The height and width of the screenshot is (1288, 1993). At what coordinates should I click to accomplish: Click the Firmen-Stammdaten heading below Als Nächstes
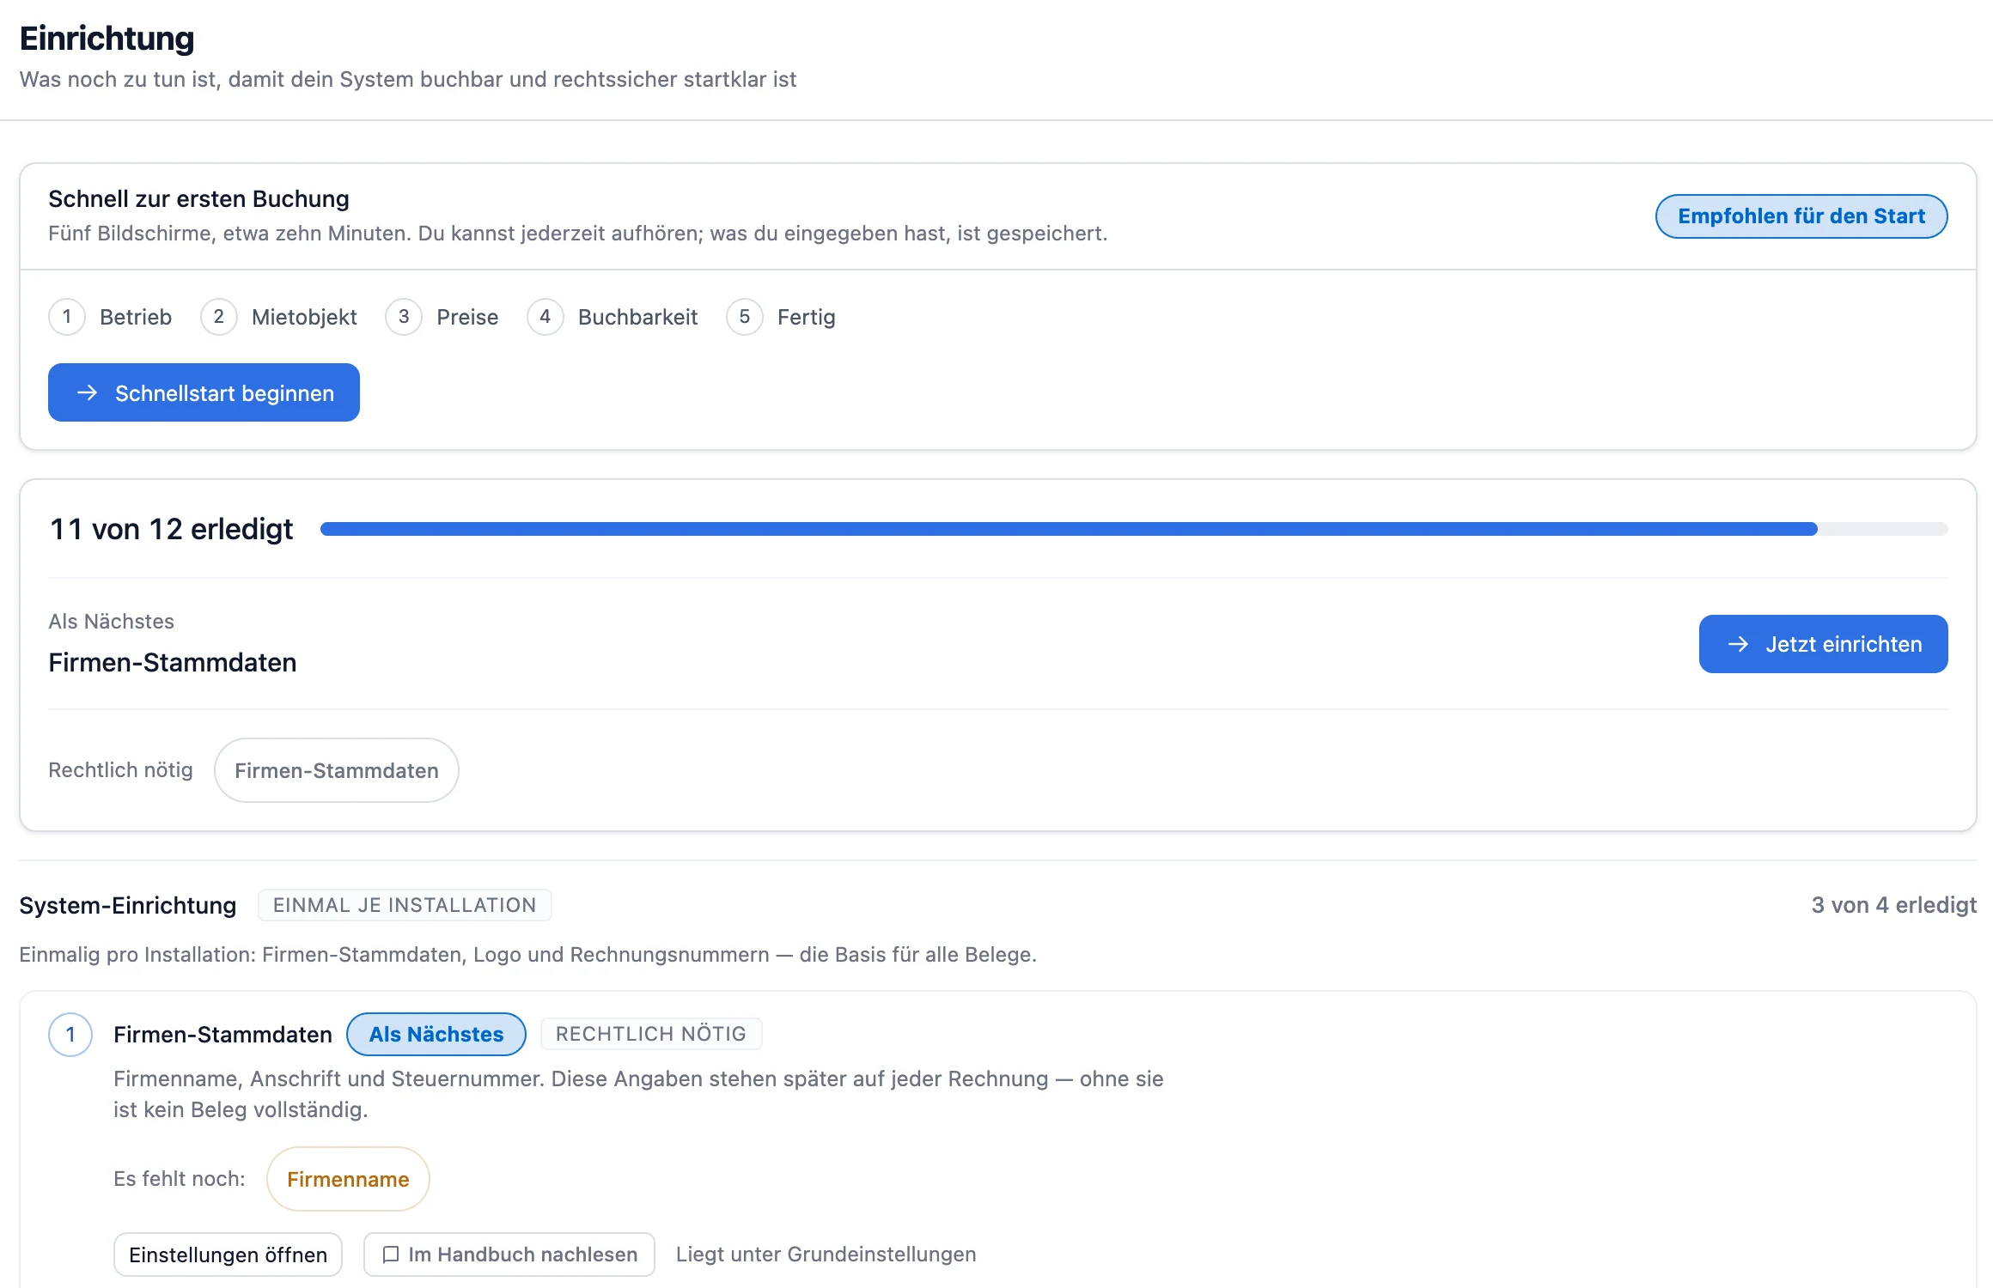173,662
